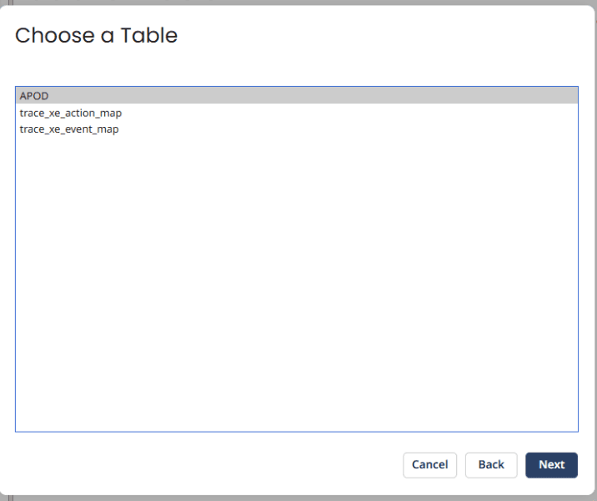The width and height of the screenshot is (597, 501).
Task: Dismiss the dialog with Cancel
Action: coord(429,465)
